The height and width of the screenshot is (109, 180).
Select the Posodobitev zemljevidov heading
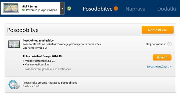coord(38,41)
